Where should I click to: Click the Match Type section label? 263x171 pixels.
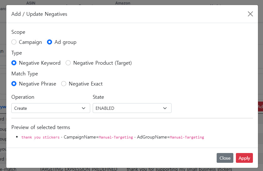[25, 74]
